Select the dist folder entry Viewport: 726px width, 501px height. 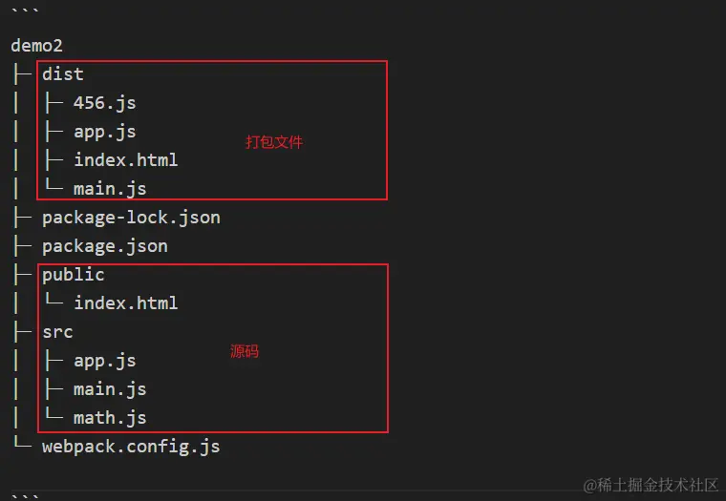(62, 73)
